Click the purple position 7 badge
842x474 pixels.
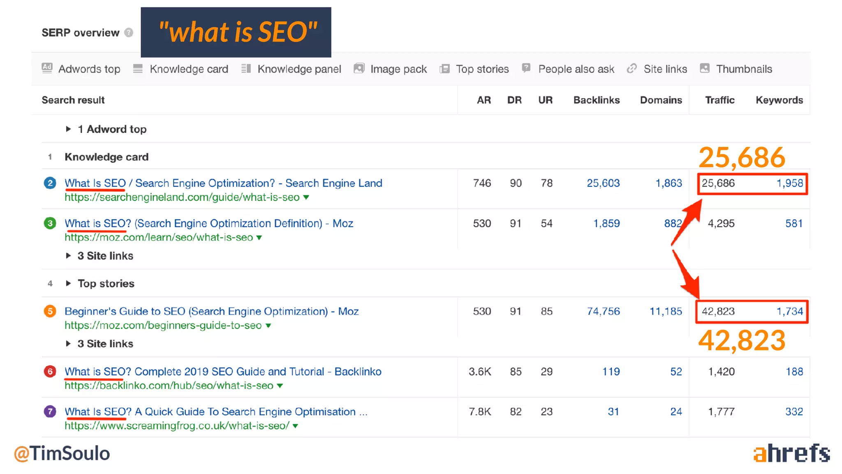point(50,411)
